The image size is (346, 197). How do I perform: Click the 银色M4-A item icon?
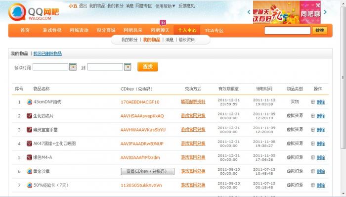pos(29,157)
